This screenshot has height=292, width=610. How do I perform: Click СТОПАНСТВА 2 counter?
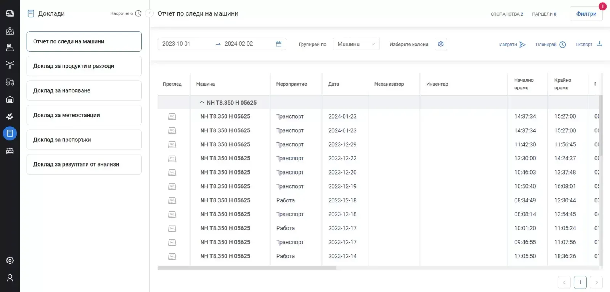coord(507,14)
